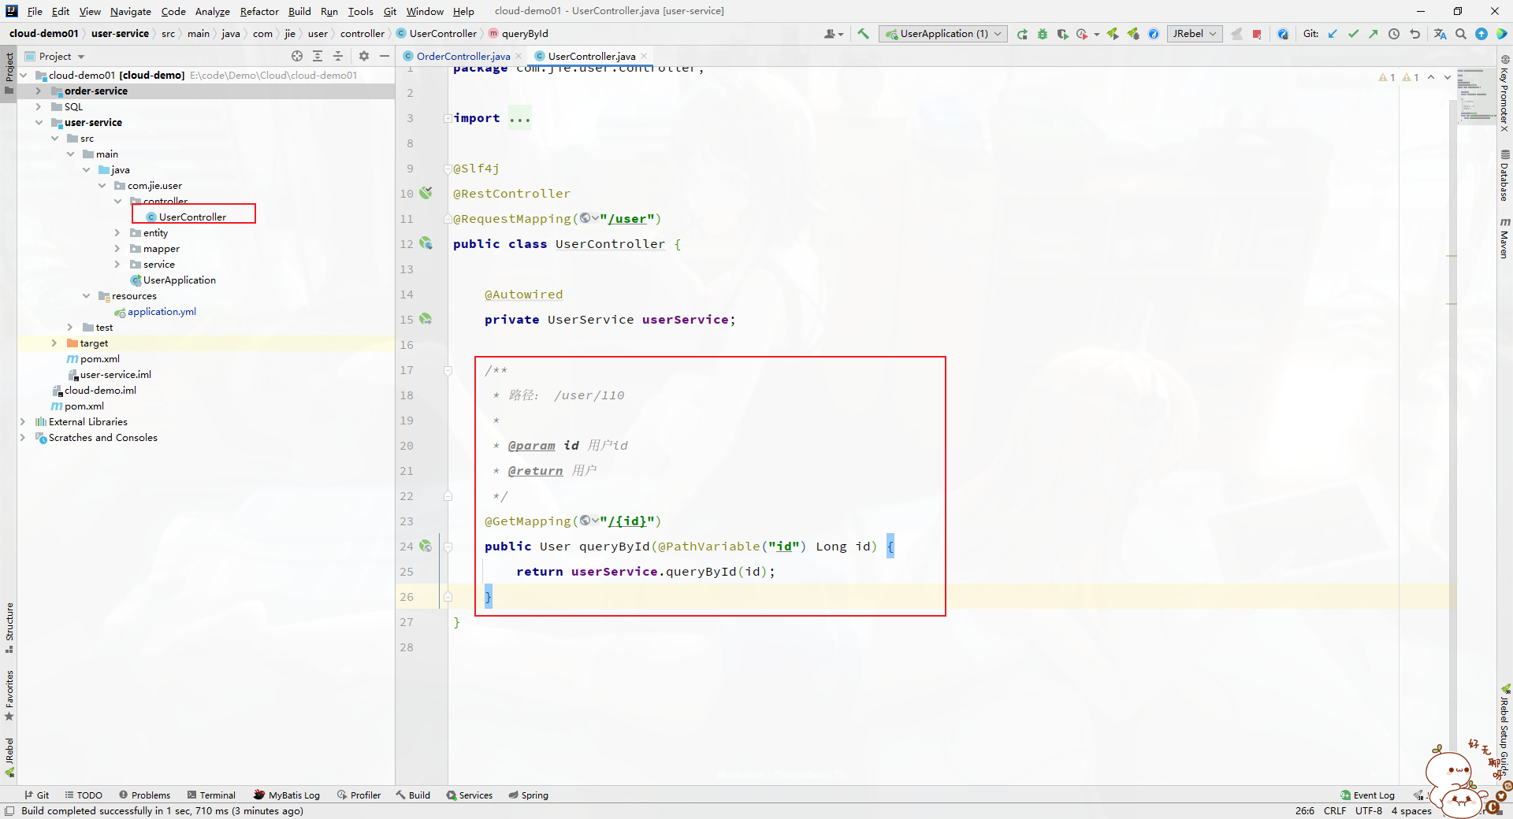Image resolution: width=1513 pixels, height=819 pixels.
Task: Open the Navigate menu
Action: pyautogui.click(x=130, y=11)
